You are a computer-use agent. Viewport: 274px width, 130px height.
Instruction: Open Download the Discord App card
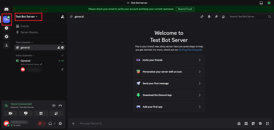[169, 95]
